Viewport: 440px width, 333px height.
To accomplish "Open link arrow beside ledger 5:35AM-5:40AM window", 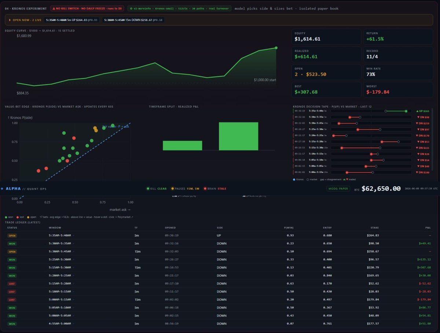I will (73, 235).
